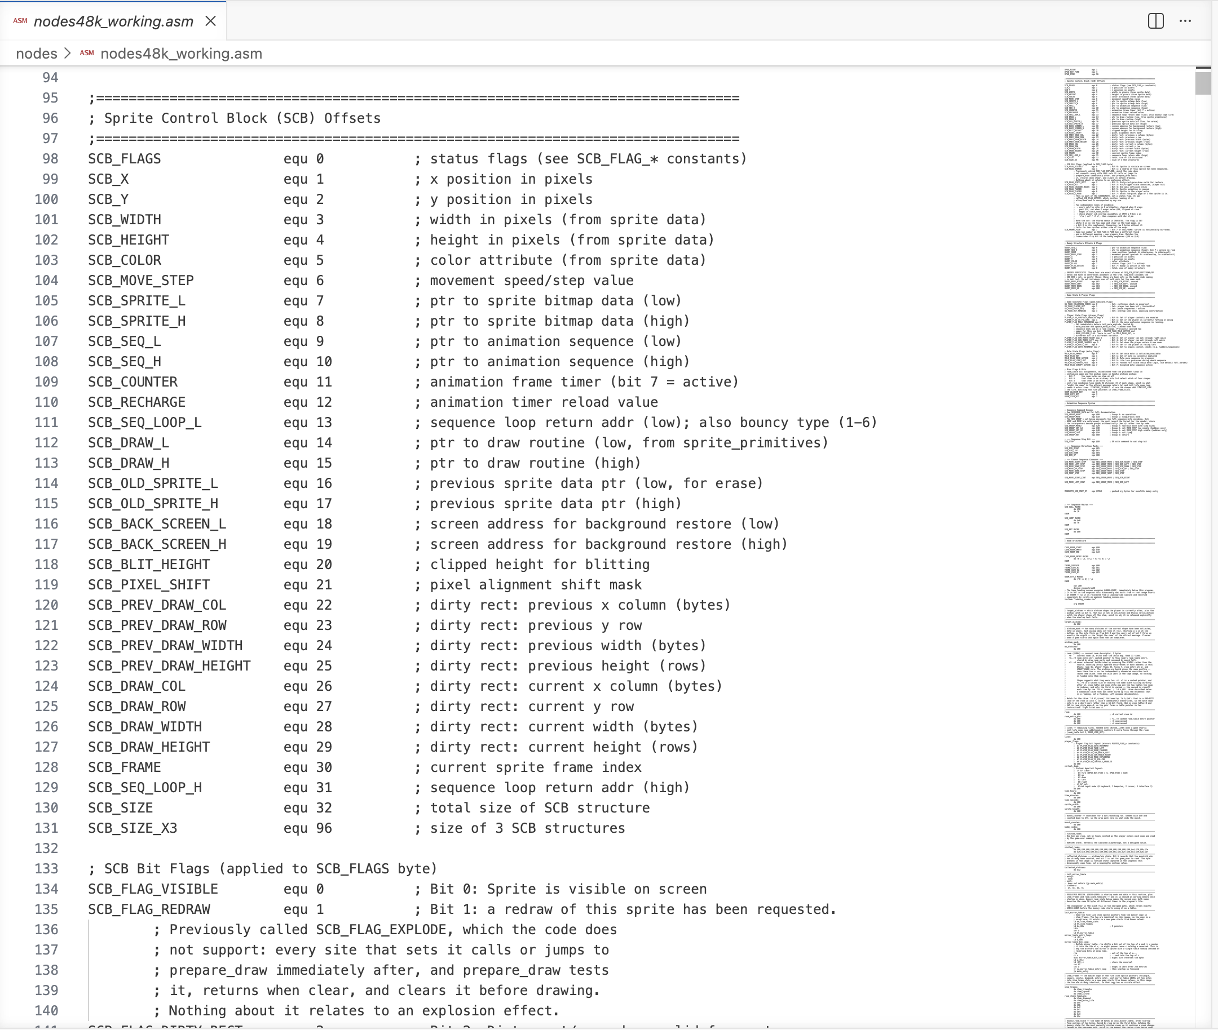Click the Sprite Control Block comment header
Image resolution: width=1218 pixels, height=1030 pixels.
click(x=235, y=118)
